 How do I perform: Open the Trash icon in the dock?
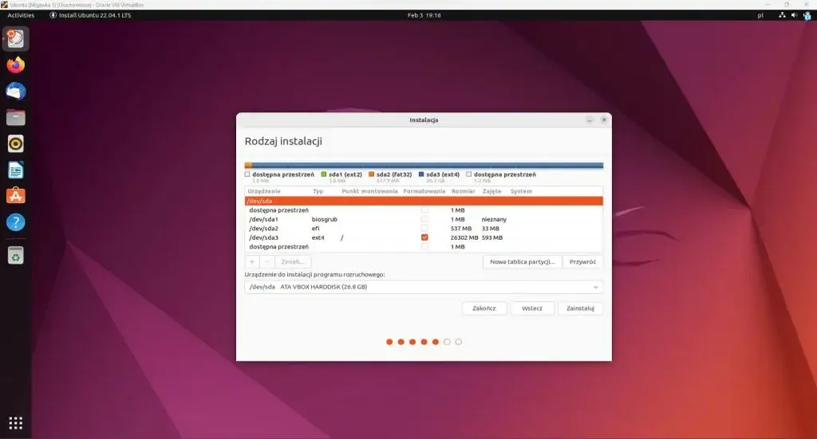16,256
